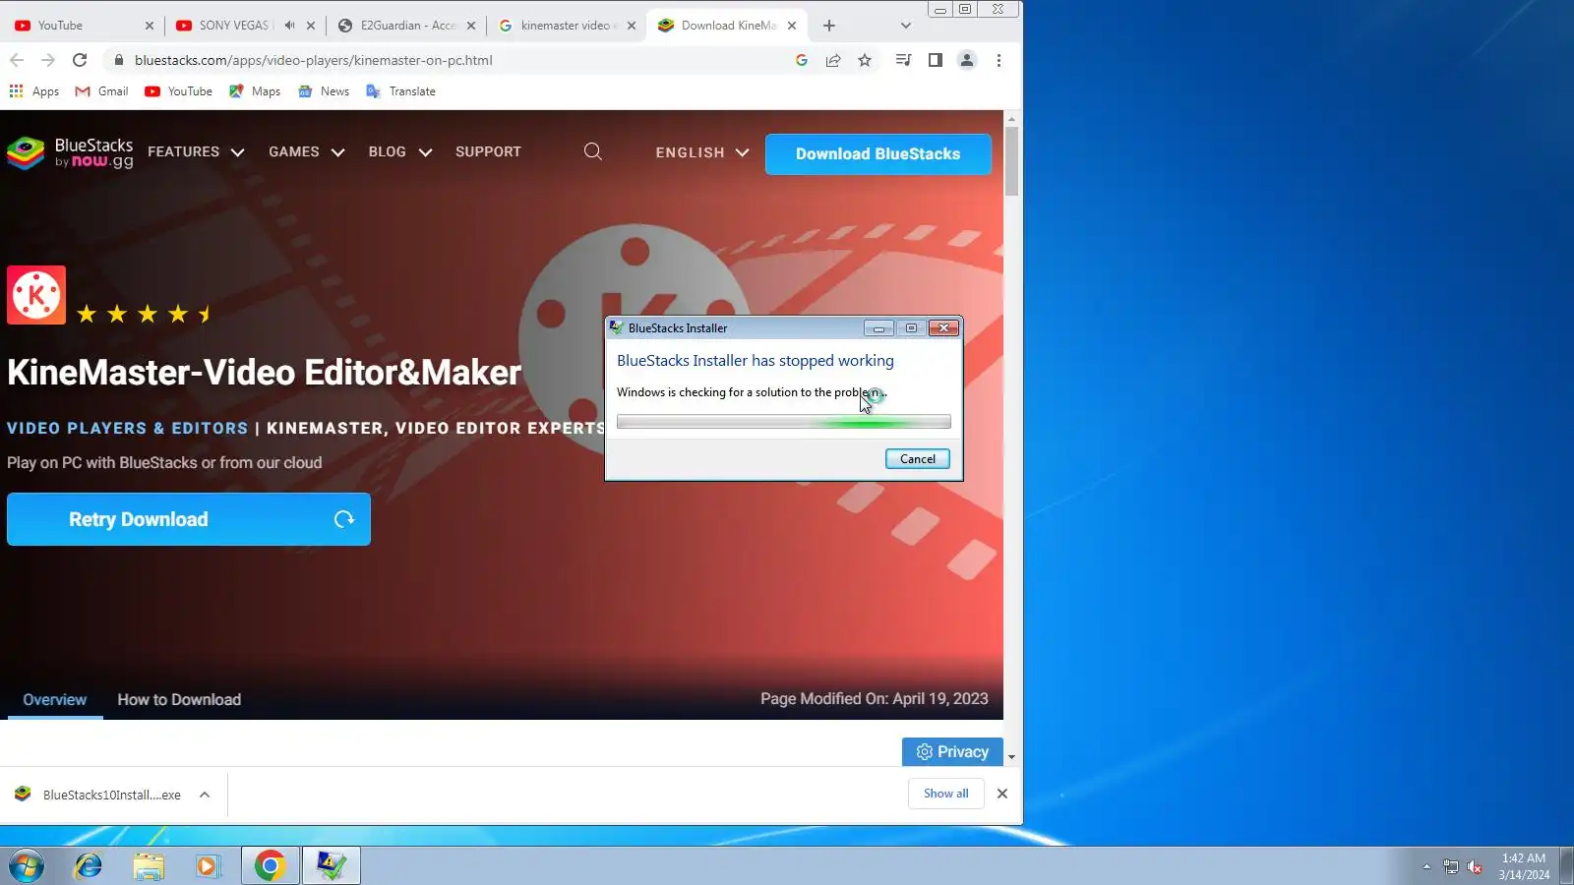Cancel the BlueStacks Installer error dialog
The width and height of the screenshot is (1574, 885).
pos(918,459)
